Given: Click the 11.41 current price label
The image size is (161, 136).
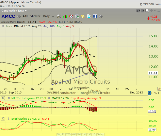Looking at the screenshot, I should point(153,73).
